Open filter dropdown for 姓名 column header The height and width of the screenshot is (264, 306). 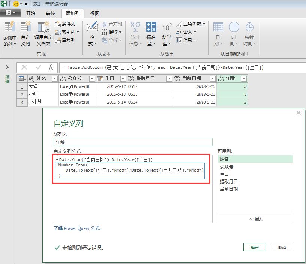coord(54,79)
